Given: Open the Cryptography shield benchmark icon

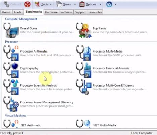Looking at the screenshot, I should coord(11,70).
